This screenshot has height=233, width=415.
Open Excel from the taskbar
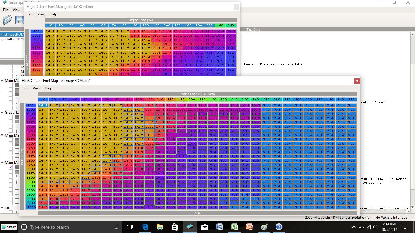pyautogui.click(x=234, y=227)
